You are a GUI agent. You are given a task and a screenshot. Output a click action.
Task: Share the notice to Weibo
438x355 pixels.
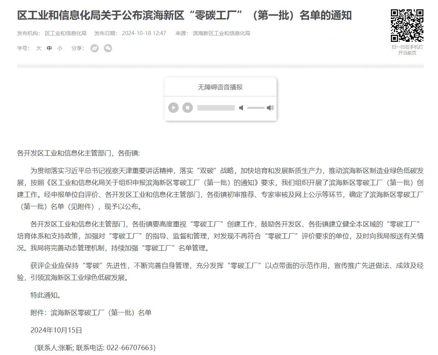(x=95, y=48)
